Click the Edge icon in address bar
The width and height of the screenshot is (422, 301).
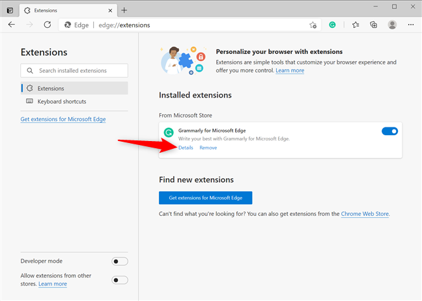(x=68, y=25)
